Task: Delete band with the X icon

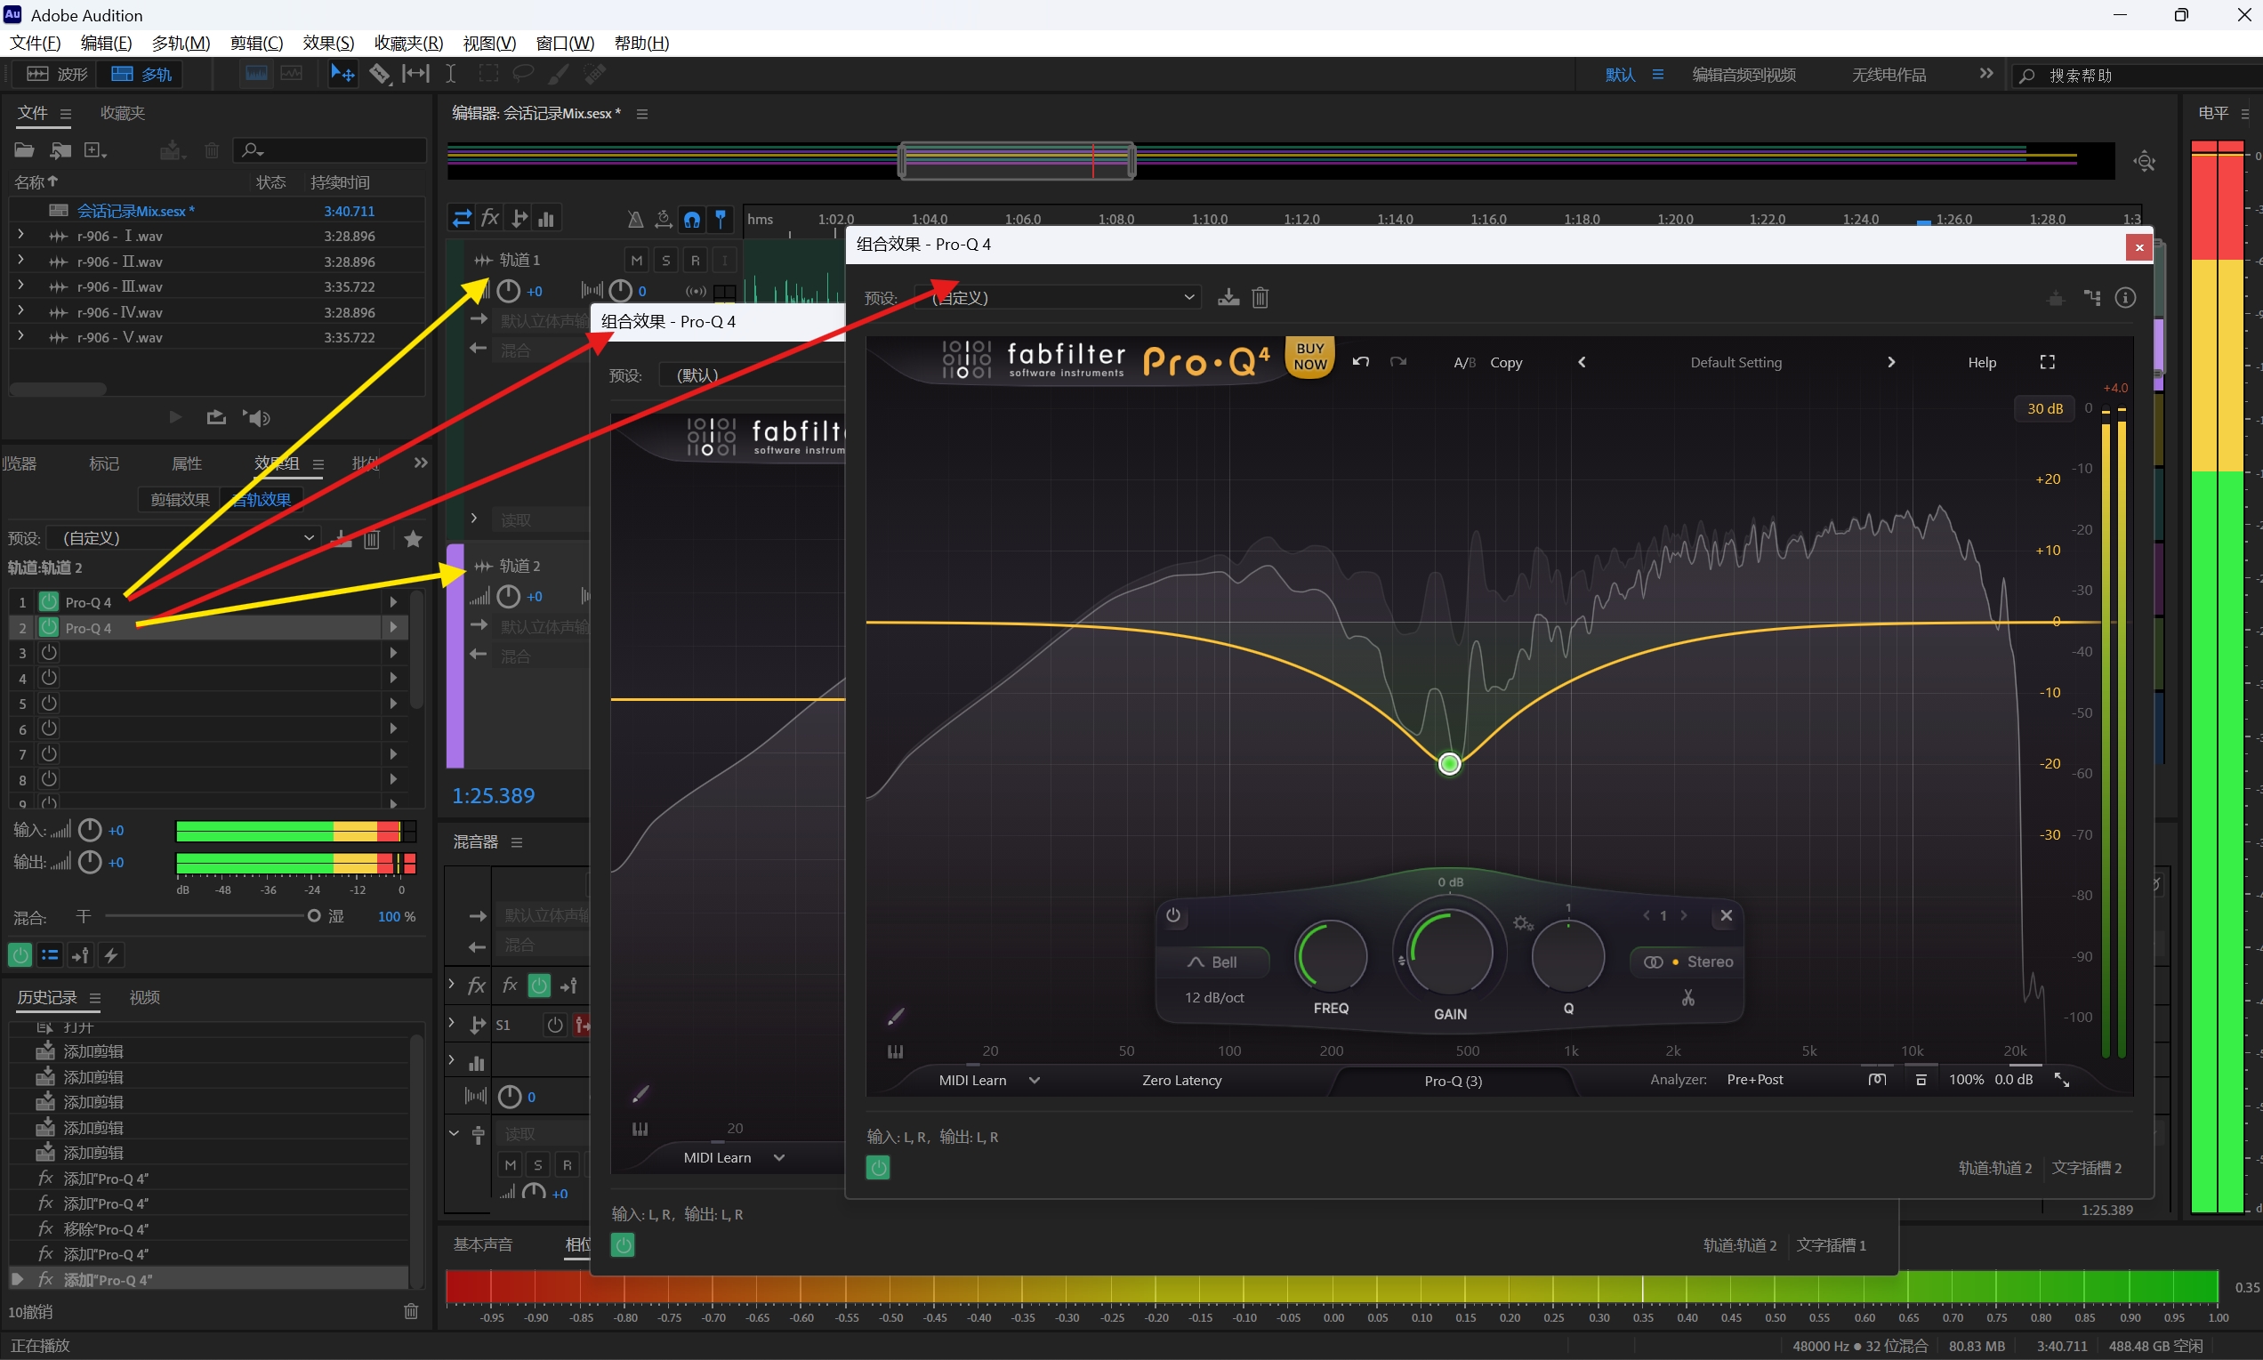Action: (1726, 915)
